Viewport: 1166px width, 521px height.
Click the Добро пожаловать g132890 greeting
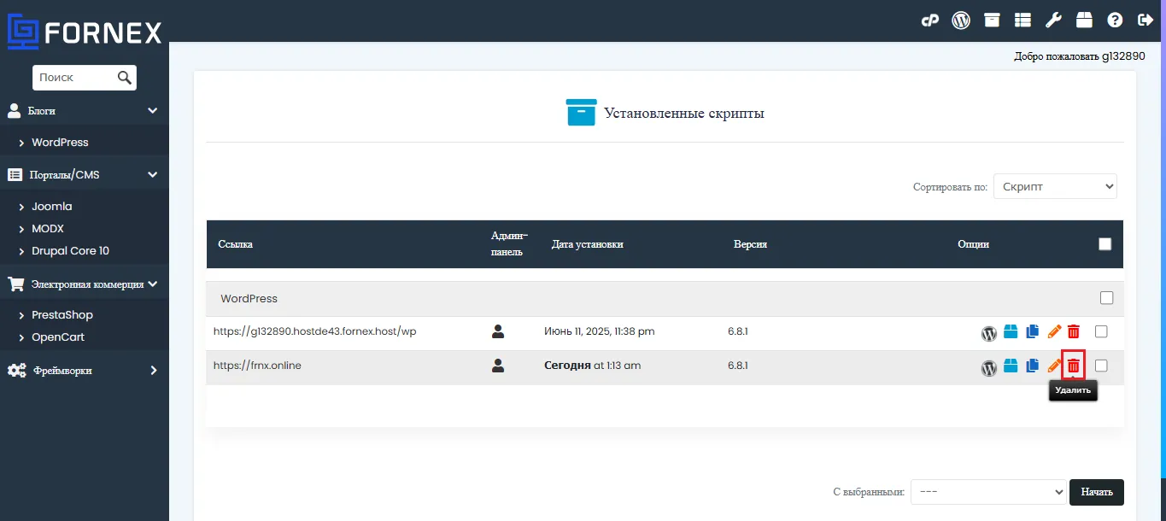click(1080, 56)
